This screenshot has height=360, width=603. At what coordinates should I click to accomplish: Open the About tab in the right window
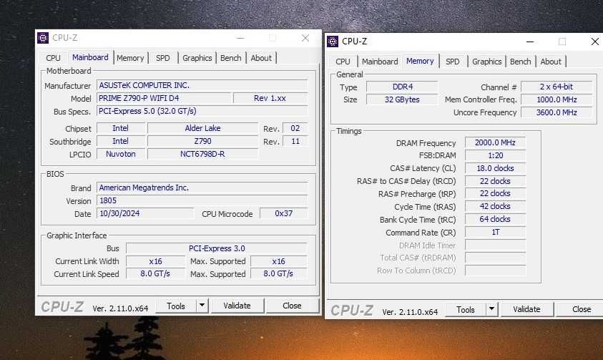coord(551,62)
